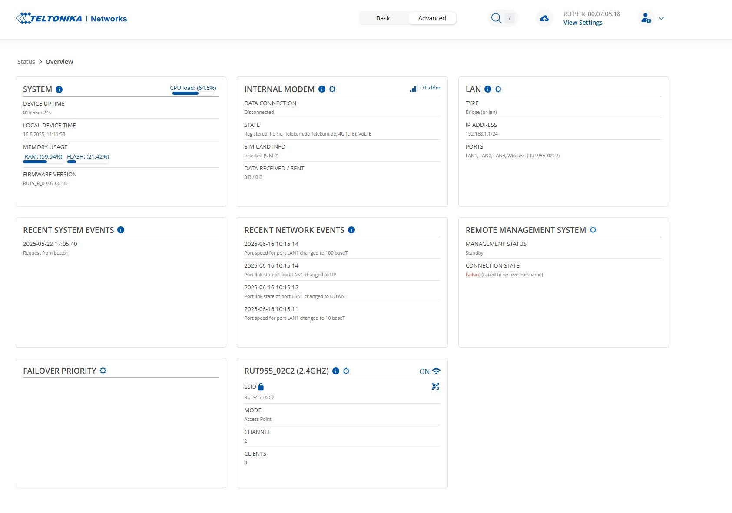Open the search magnifier icon
The height and width of the screenshot is (513, 732).
click(x=496, y=18)
